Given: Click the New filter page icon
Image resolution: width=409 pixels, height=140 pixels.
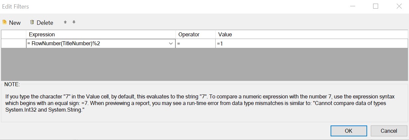Looking at the screenshot, I should [x=5, y=22].
